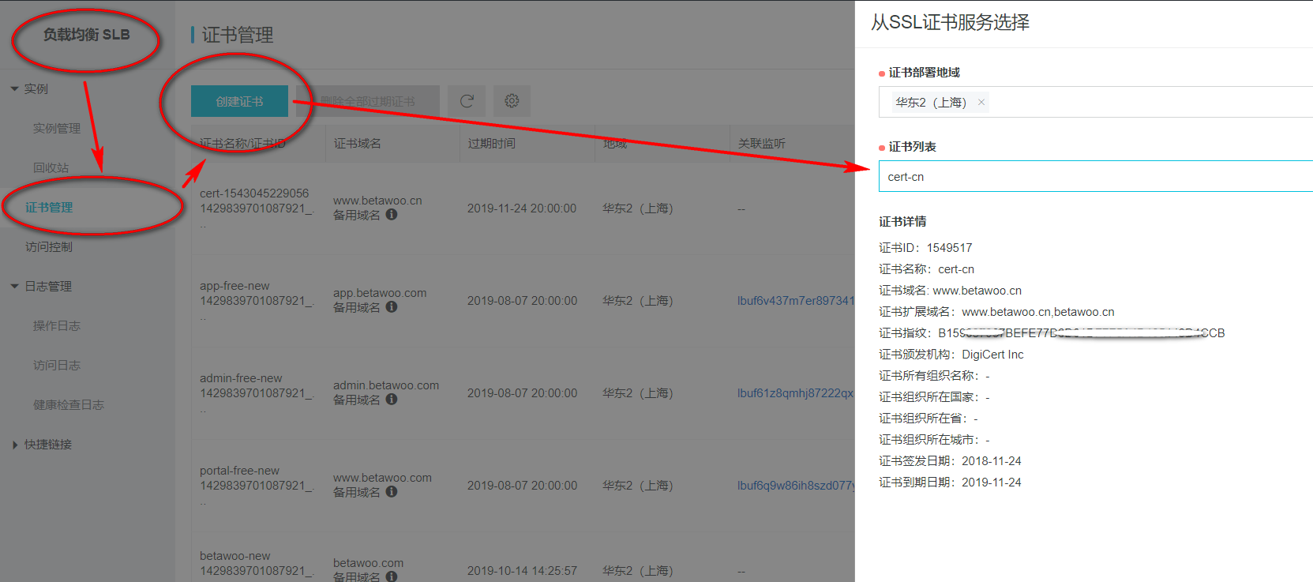Click expiry 2019-11-24 20:00:00 cell

(x=522, y=208)
